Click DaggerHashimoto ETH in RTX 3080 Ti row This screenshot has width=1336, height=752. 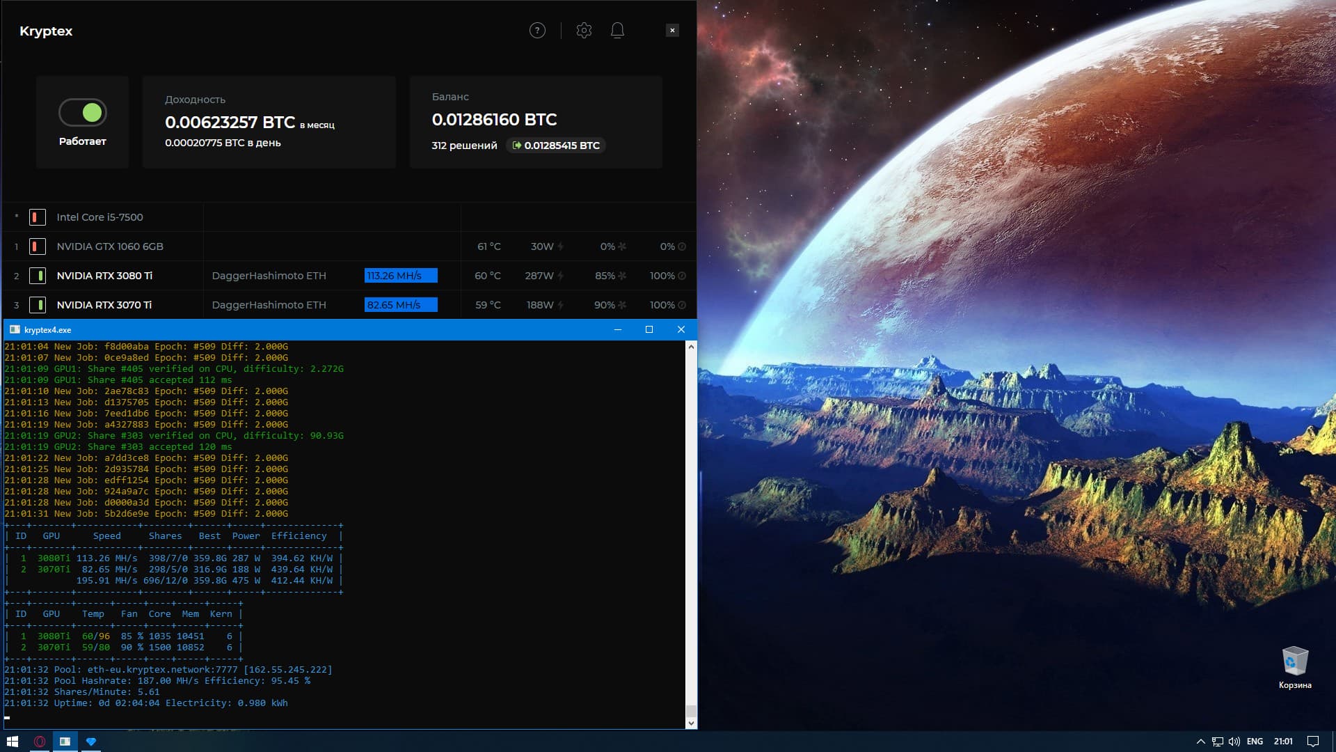point(269,276)
